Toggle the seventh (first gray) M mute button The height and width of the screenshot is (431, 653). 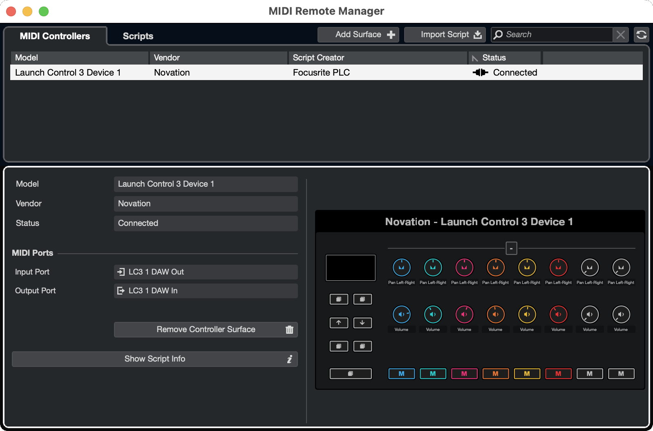(590, 374)
